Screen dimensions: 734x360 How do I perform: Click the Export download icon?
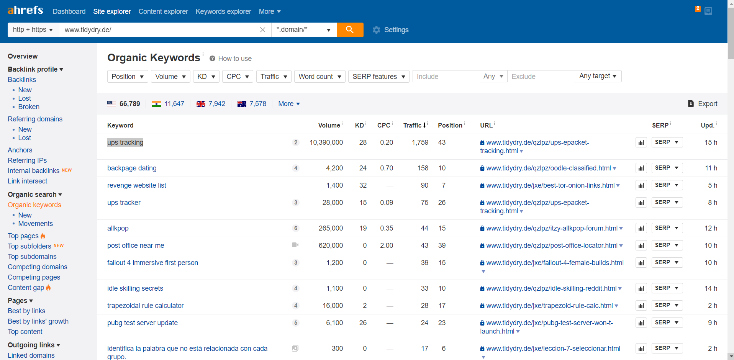pyautogui.click(x=691, y=104)
